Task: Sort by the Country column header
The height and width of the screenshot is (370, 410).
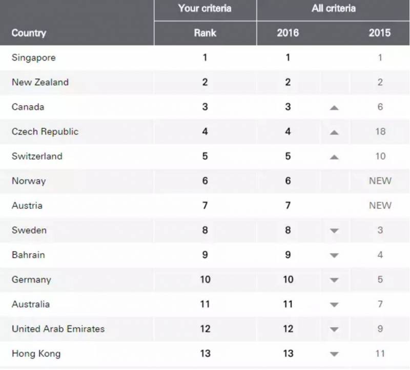Action: [29, 33]
